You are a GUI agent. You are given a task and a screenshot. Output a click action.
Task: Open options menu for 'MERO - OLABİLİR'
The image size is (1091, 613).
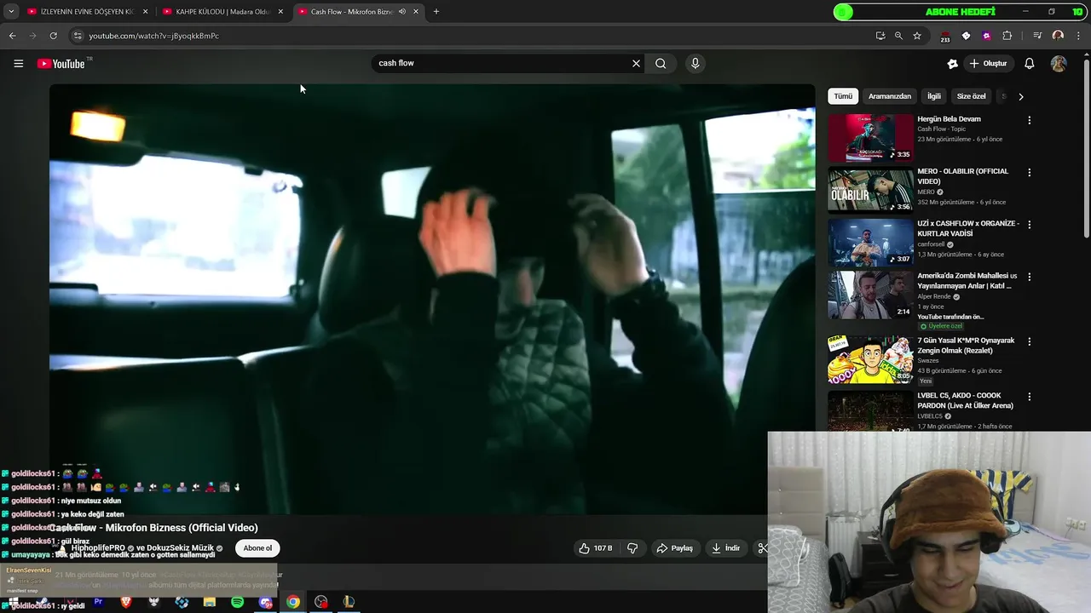pos(1029,172)
